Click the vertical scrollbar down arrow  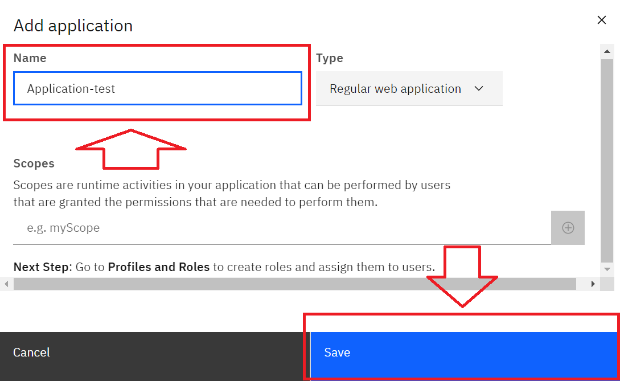[x=607, y=269]
